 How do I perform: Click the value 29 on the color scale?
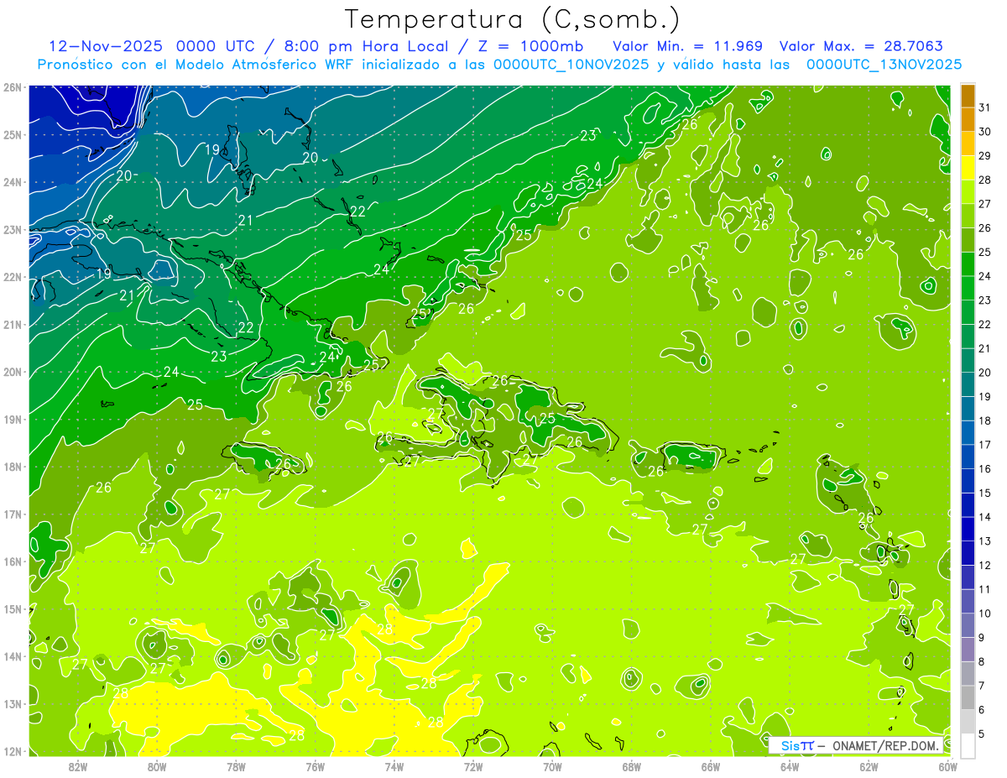click(985, 156)
